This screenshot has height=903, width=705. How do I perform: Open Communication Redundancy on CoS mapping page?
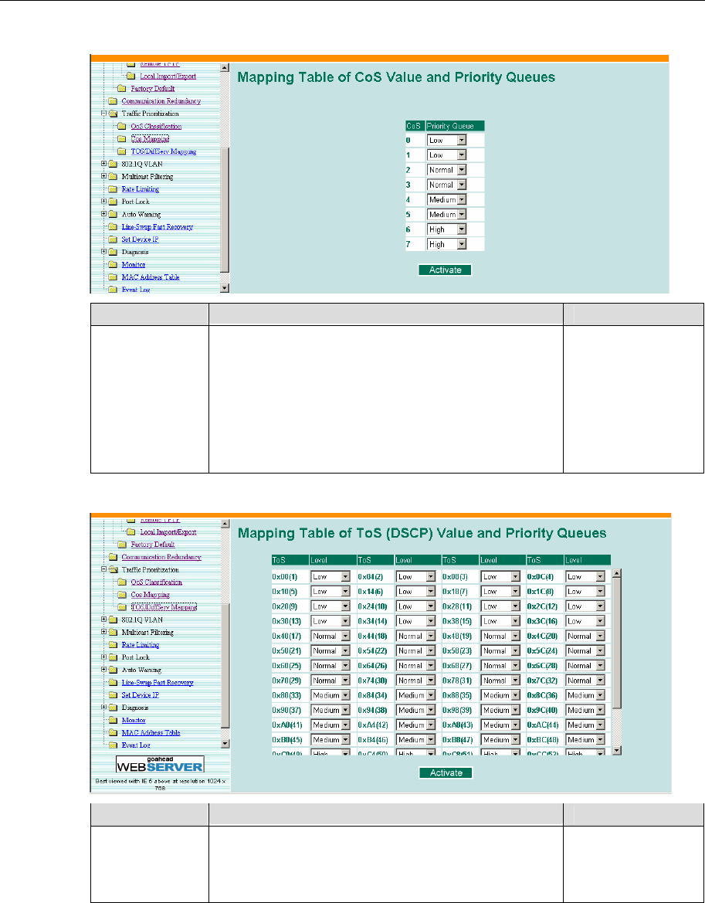[x=161, y=100]
